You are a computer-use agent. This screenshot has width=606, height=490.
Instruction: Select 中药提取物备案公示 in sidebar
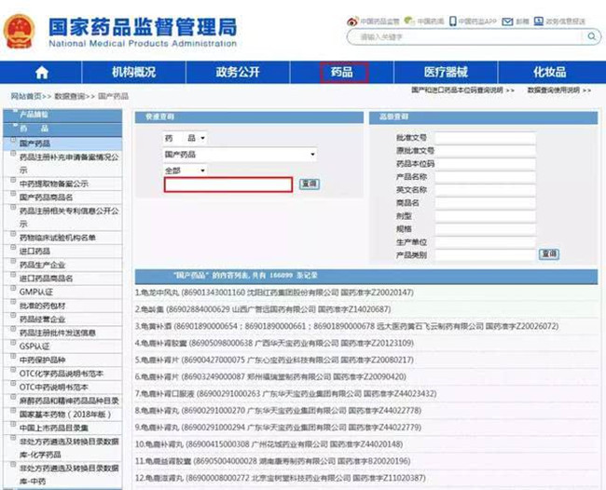tap(54, 184)
